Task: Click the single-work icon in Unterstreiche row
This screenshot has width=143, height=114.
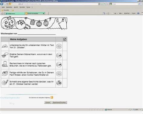Action: (x=59, y=46)
